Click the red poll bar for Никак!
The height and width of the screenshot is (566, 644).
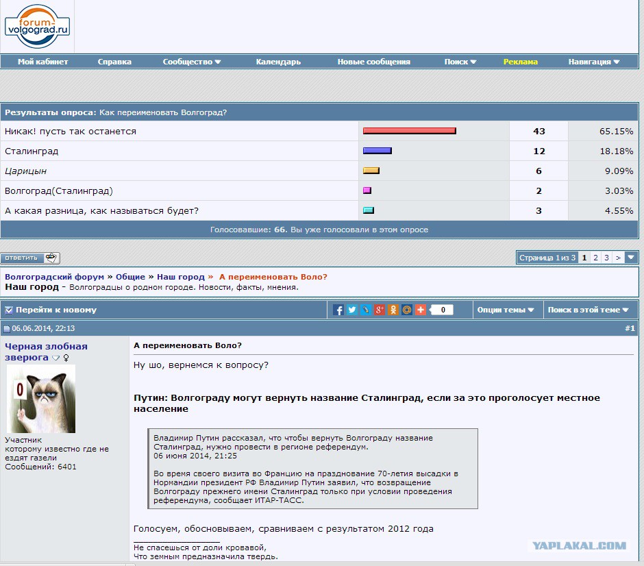tap(410, 131)
